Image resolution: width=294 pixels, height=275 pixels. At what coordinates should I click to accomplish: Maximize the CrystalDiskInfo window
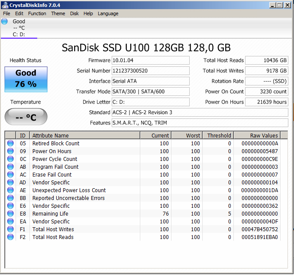[280, 5]
